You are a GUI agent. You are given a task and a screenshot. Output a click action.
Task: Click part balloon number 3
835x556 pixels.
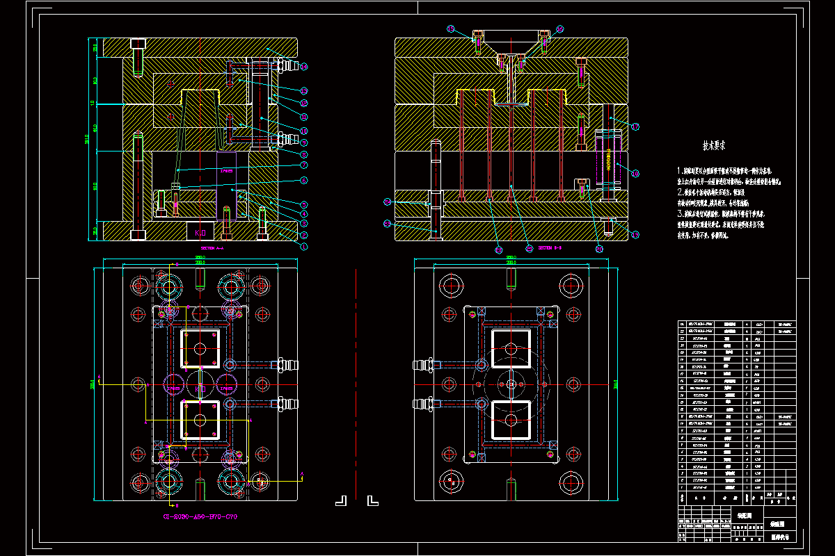point(304,223)
